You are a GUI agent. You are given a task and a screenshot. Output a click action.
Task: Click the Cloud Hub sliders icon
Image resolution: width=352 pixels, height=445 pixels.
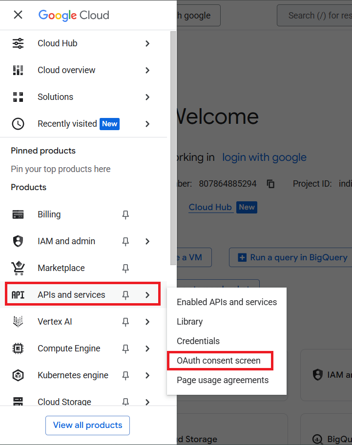tap(18, 43)
